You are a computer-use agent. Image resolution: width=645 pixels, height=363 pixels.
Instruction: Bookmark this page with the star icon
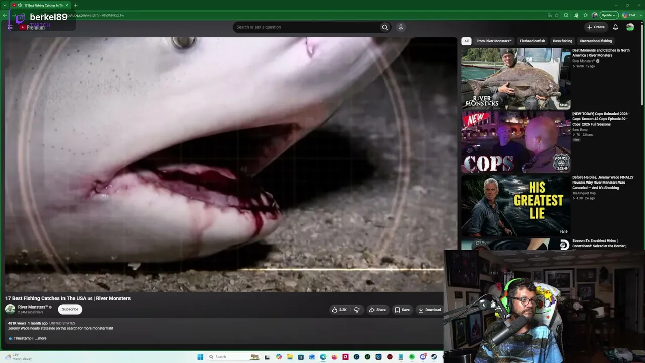coord(557,15)
